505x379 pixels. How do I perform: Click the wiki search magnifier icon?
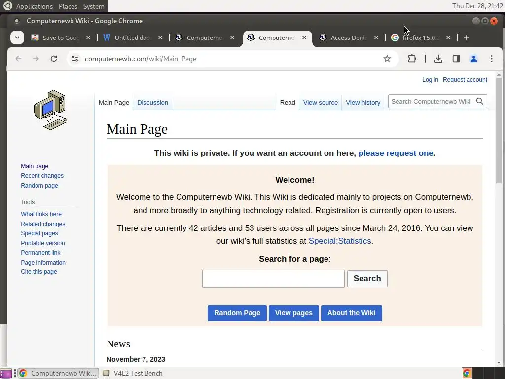click(479, 102)
